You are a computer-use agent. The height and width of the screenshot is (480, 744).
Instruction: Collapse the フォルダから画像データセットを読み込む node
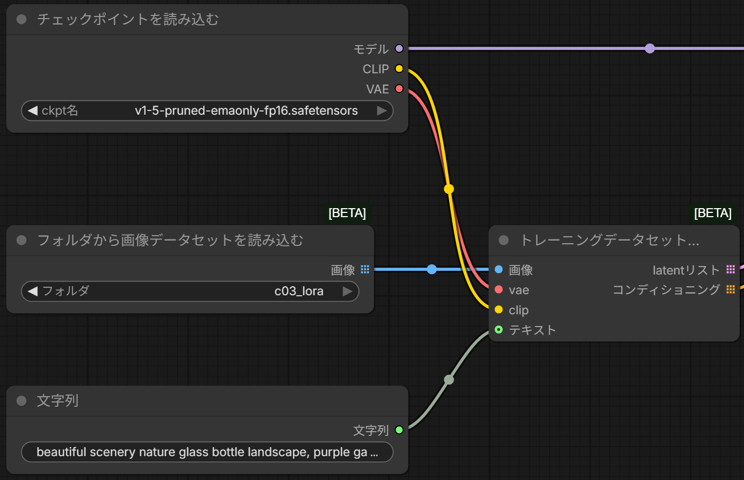[x=22, y=241]
